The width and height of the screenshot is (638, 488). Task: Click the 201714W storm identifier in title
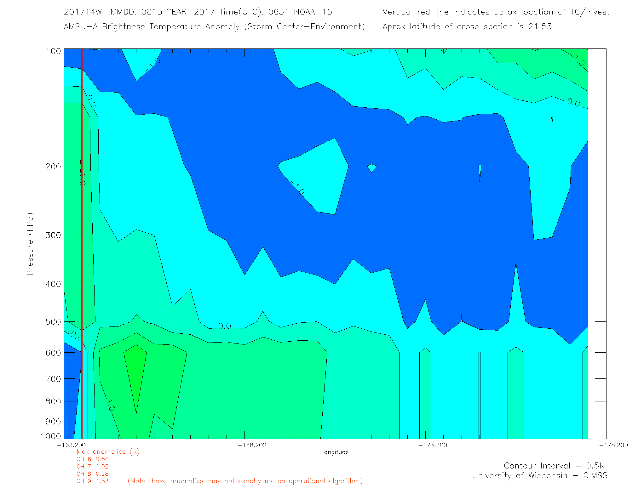click(83, 12)
